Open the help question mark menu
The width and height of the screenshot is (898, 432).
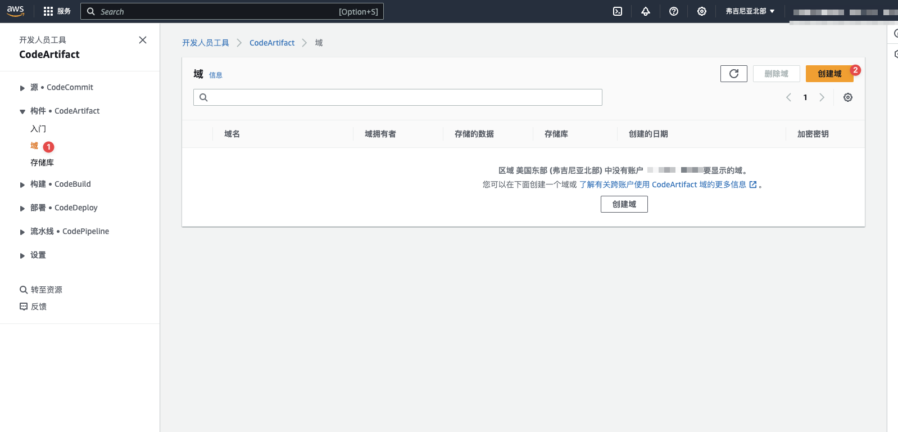click(x=674, y=11)
